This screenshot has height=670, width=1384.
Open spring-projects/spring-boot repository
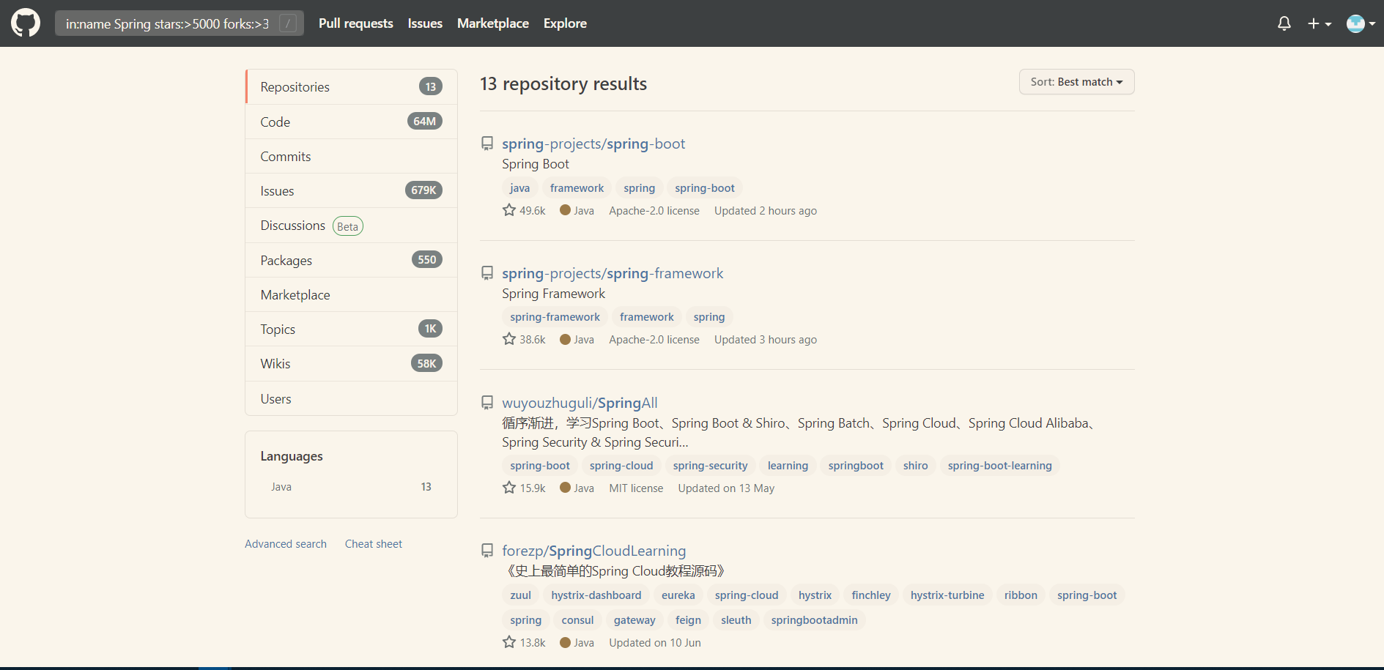tap(593, 144)
